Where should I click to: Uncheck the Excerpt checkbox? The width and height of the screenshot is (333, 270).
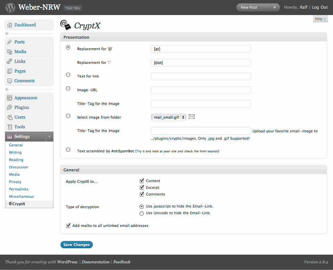click(142, 187)
